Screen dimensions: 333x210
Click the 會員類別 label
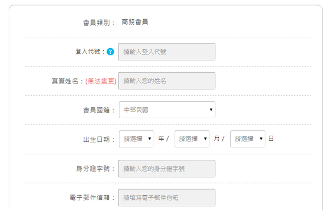pyautogui.click(x=97, y=23)
